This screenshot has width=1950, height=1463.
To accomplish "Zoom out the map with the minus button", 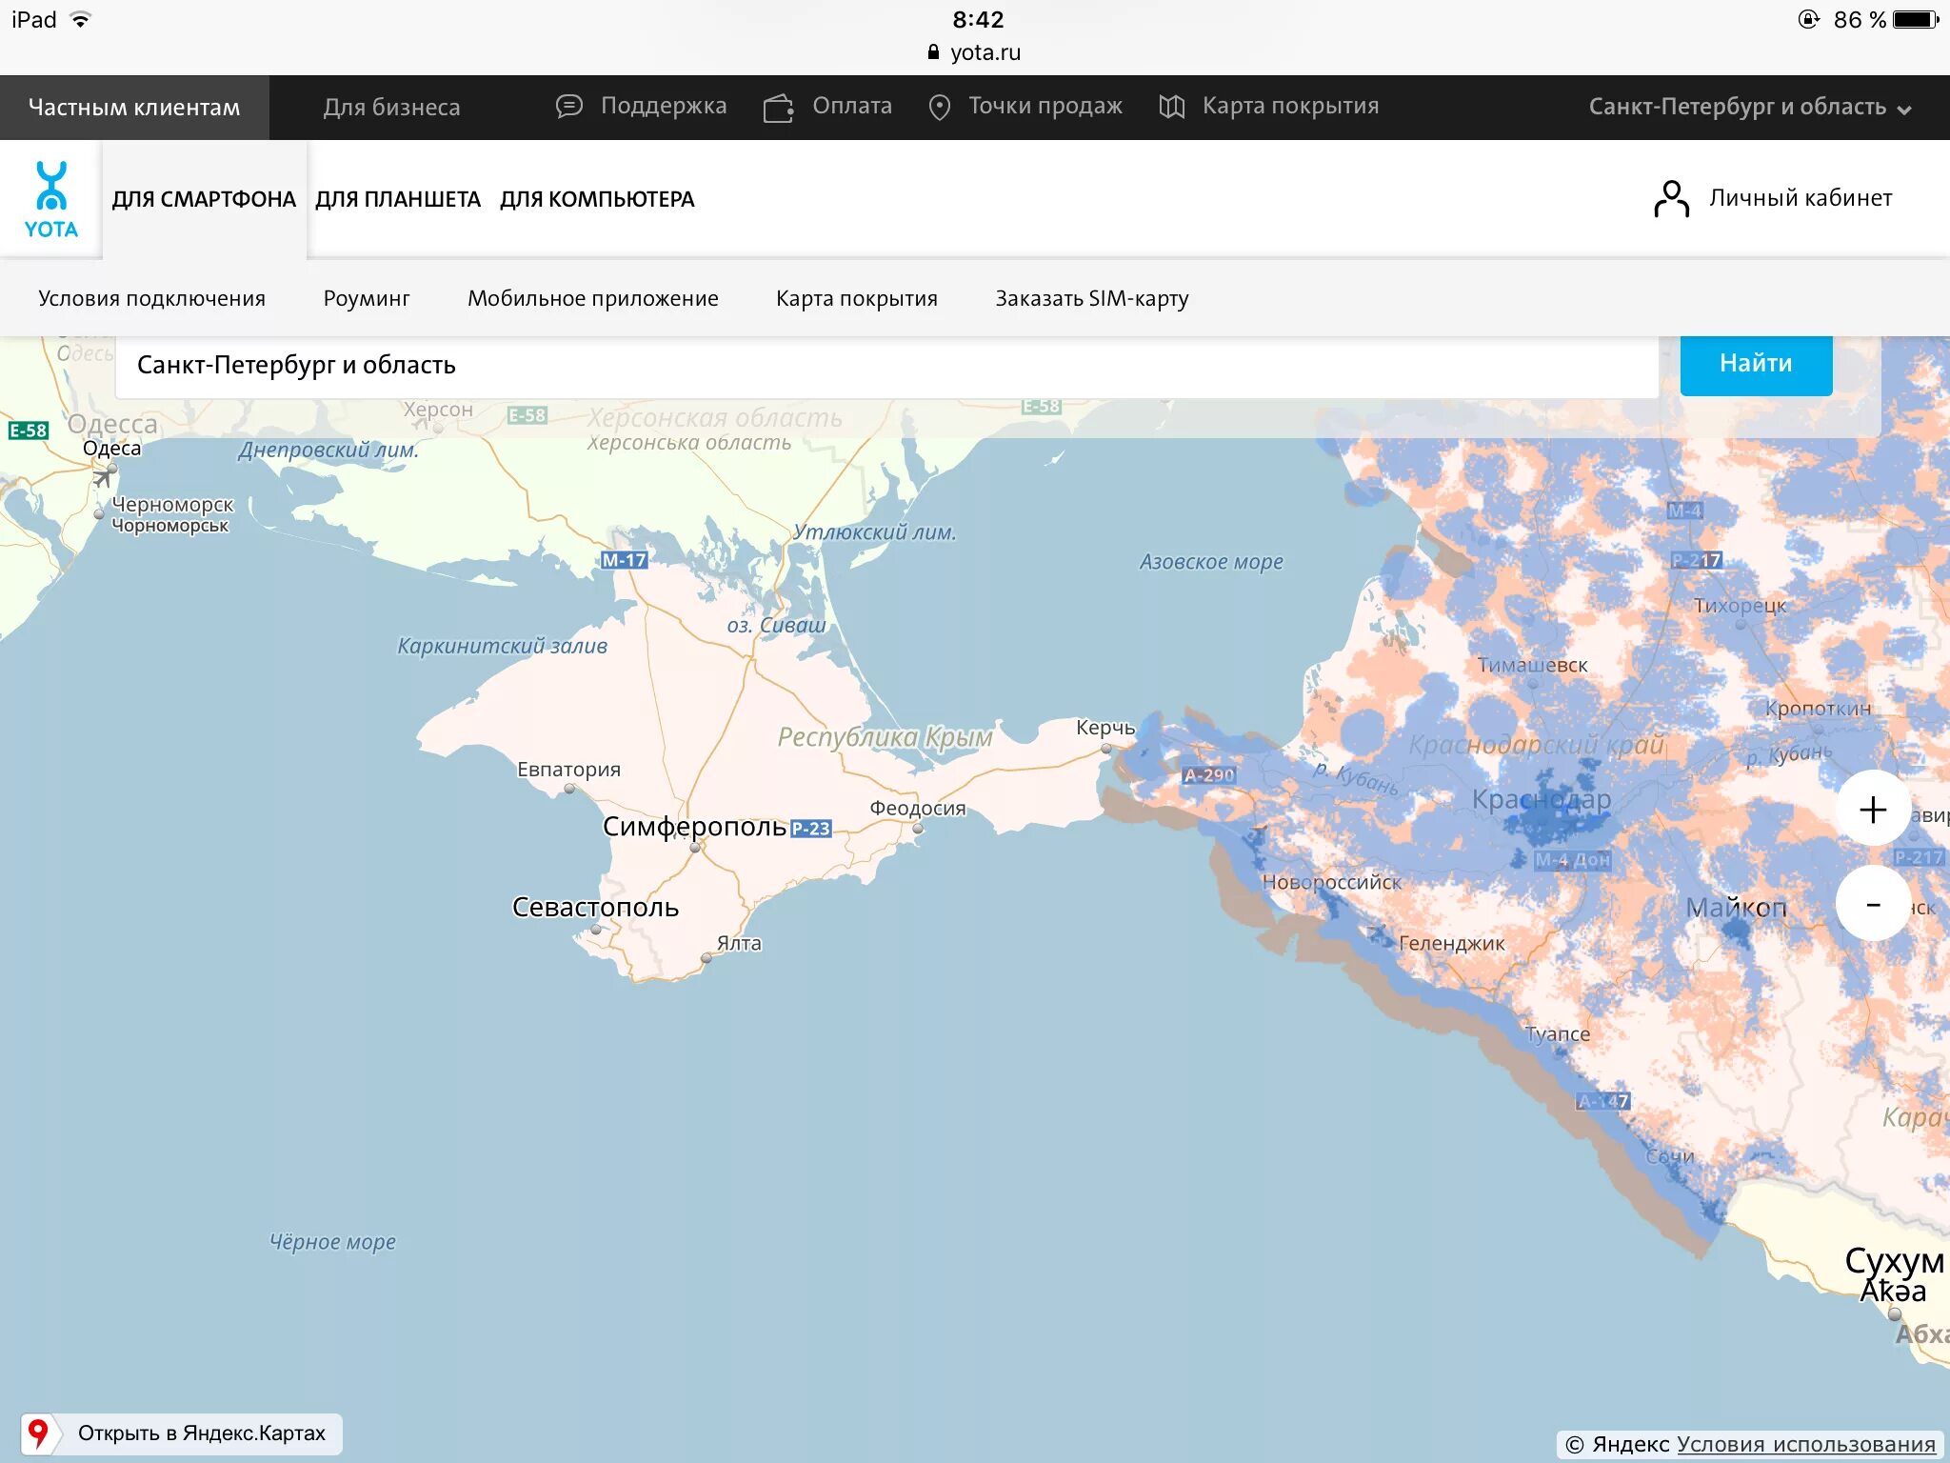I will tap(1872, 905).
